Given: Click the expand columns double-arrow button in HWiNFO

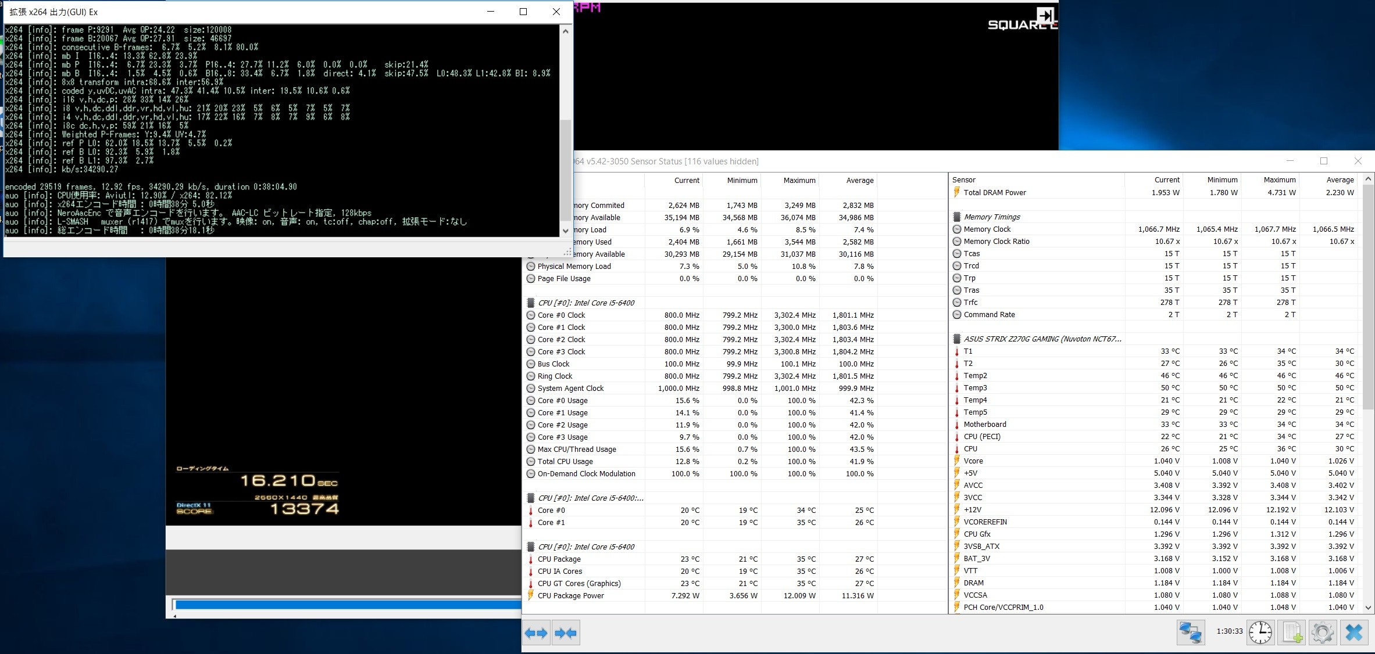Looking at the screenshot, I should (536, 633).
